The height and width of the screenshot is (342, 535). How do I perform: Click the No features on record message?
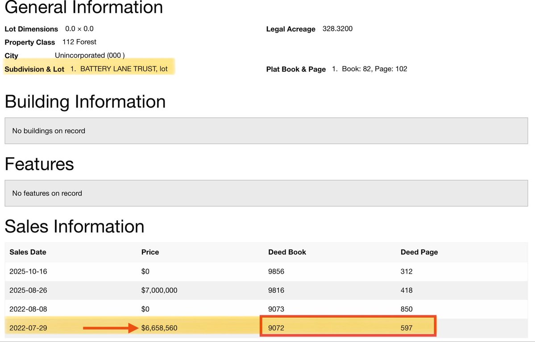pos(47,193)
